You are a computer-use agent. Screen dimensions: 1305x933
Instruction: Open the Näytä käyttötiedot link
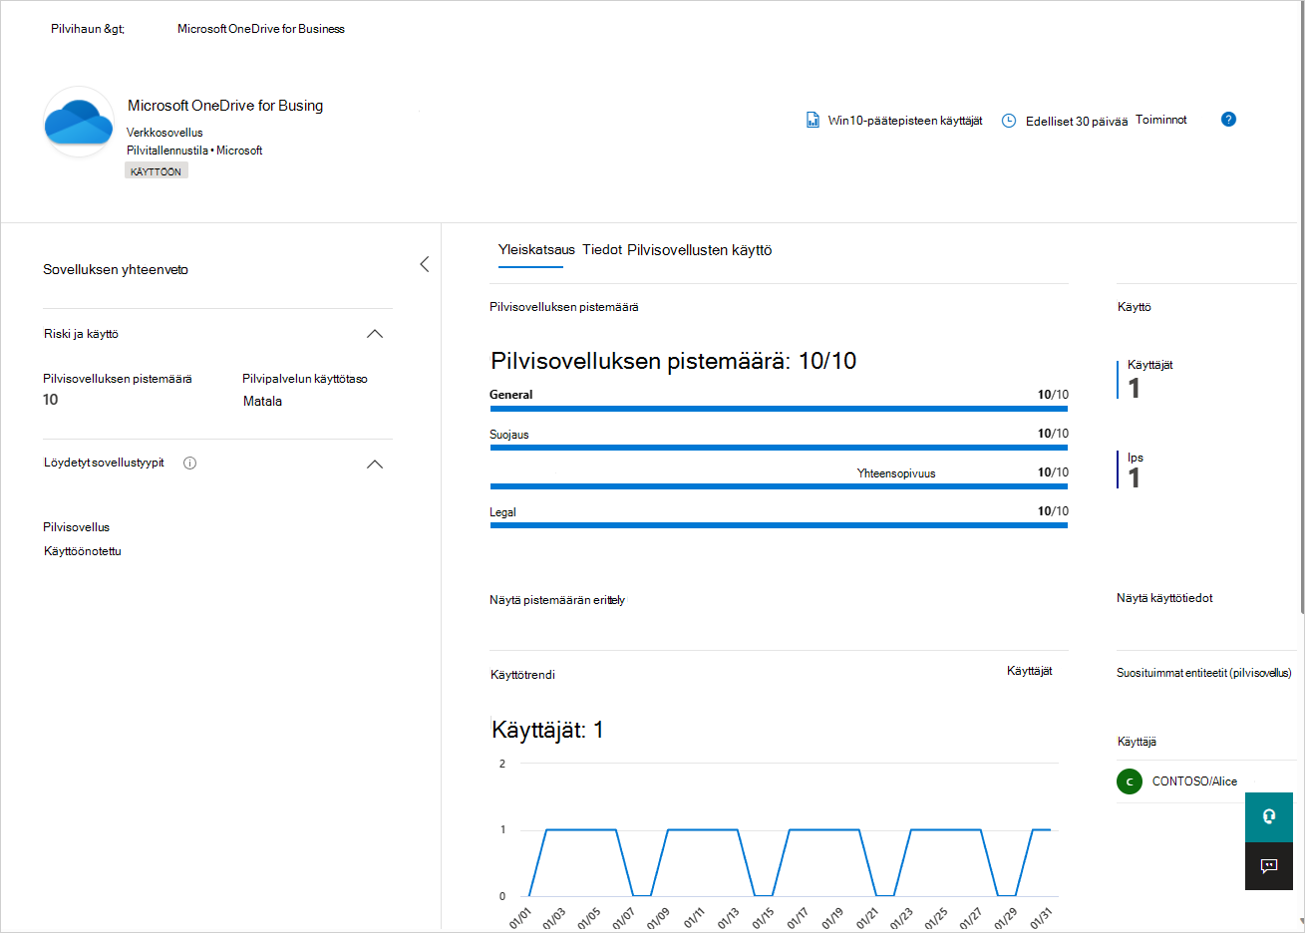1164,598
